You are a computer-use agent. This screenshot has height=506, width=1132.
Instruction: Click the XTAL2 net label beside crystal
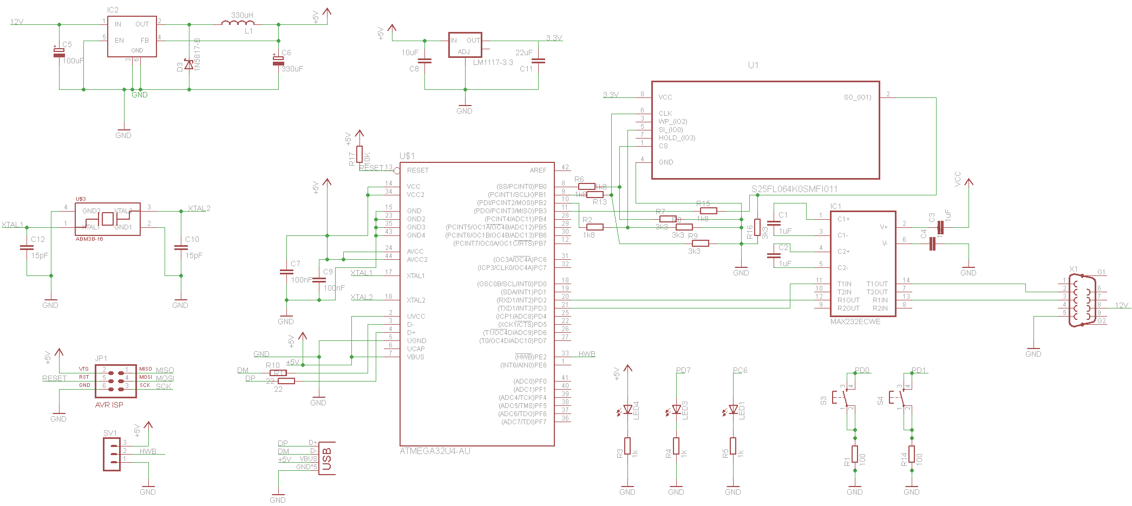tap(199, 208)
